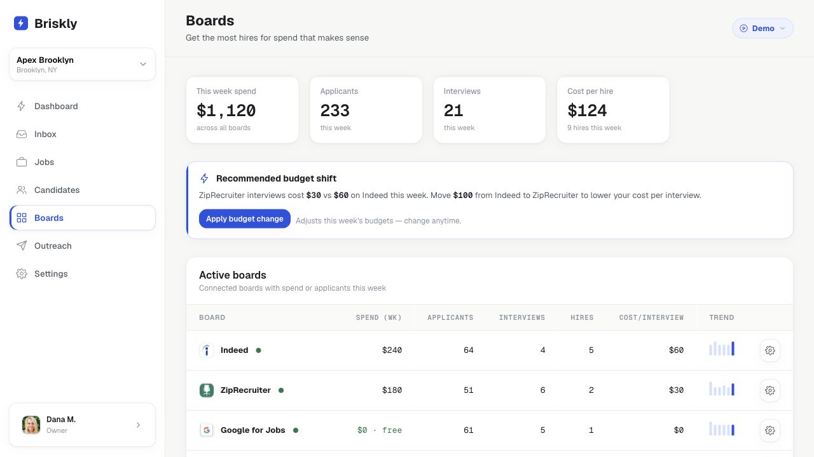Click the Candidates people icon
This screenshot has width=814, height=457.
[x=22, y=190]
